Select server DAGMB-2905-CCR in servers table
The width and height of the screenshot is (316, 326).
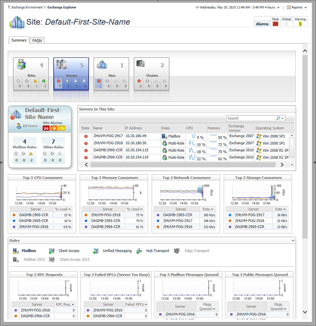(108, 150)
